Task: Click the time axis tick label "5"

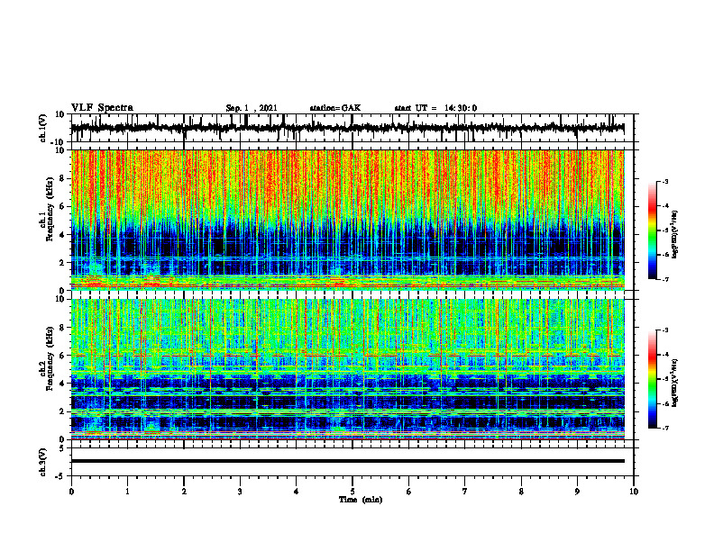Action: click(352, 492)
